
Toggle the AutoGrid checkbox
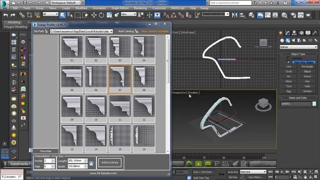point(288,58)
